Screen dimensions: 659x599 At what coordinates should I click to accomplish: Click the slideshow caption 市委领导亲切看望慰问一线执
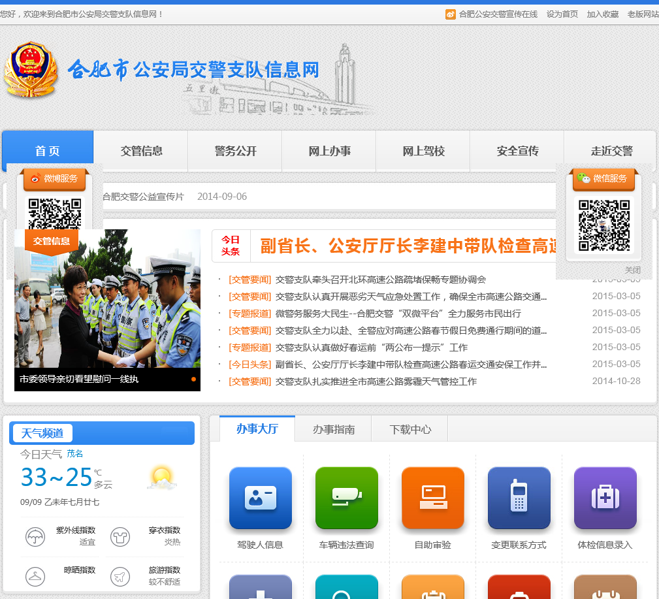pos(78,379)
